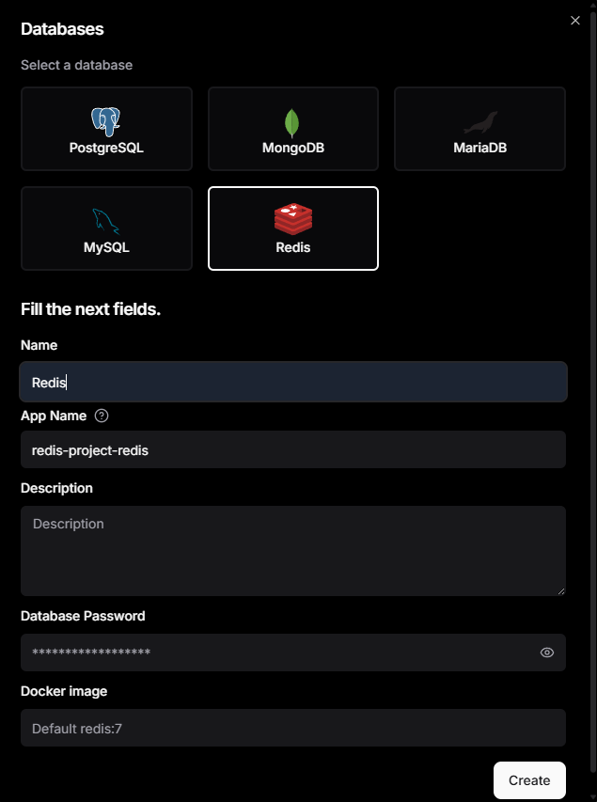Pick the MariaDB database card
597x802 pixels.
[479, 129]
